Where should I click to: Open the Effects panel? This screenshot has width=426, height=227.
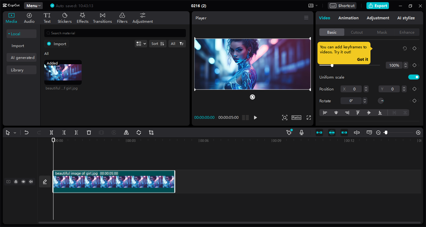coord(83,18)
